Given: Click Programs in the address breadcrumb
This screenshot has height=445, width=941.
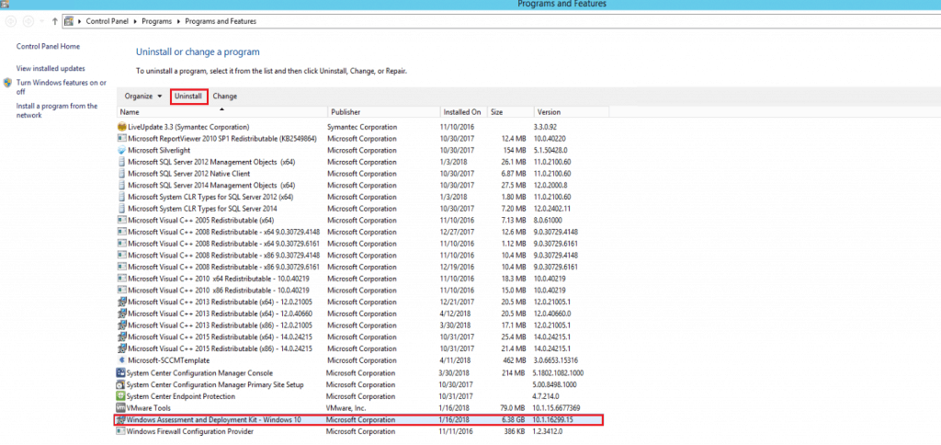Looking at the screenshot, I should click(x=158, y=21).
